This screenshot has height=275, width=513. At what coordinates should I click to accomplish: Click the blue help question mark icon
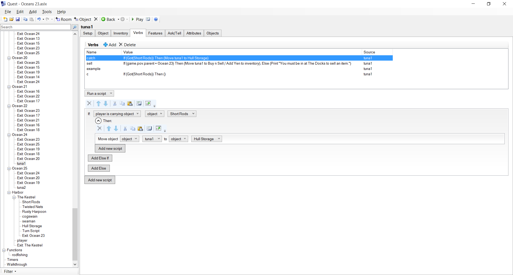pyautogui.click(x=156, y=19)
